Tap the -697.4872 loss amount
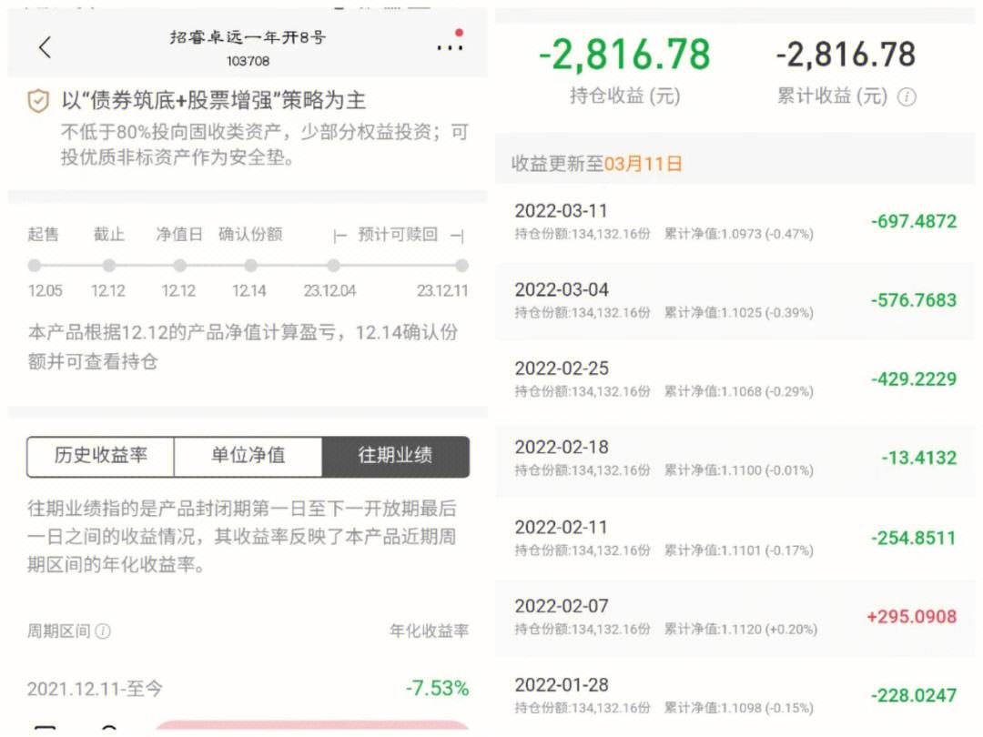Viewport: 983px width, 737px height. [x=914, y=221]
